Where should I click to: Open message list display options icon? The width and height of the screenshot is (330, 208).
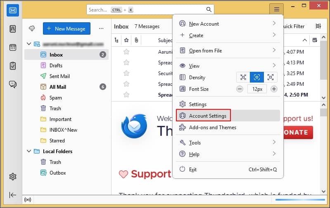coord(318,26)
